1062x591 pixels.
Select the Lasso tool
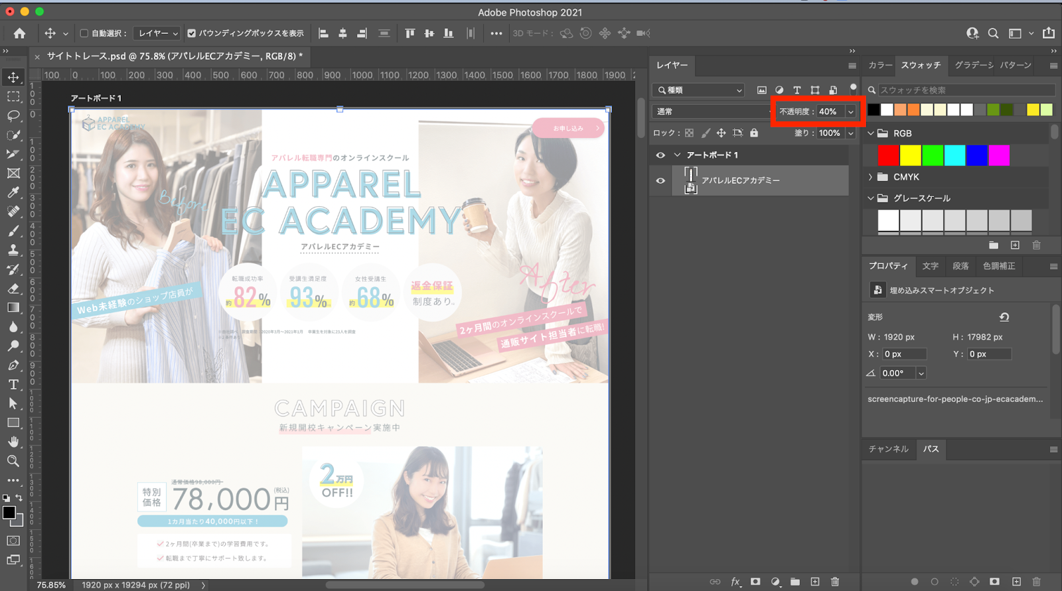point(13,116)
